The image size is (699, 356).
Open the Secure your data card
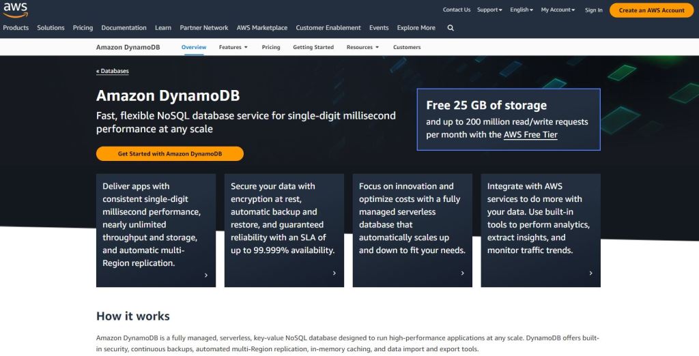(x=284, y=231)
